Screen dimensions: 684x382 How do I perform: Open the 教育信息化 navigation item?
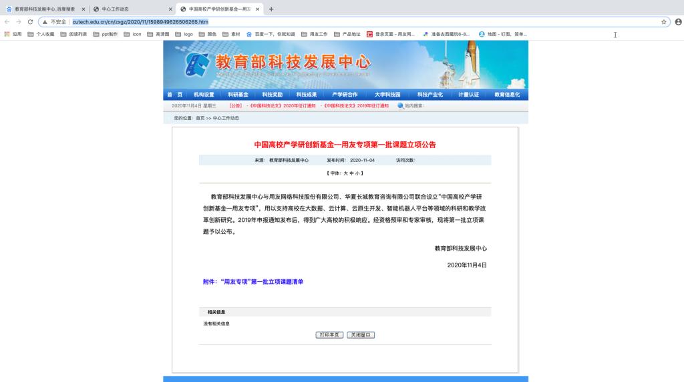(507, 95)
